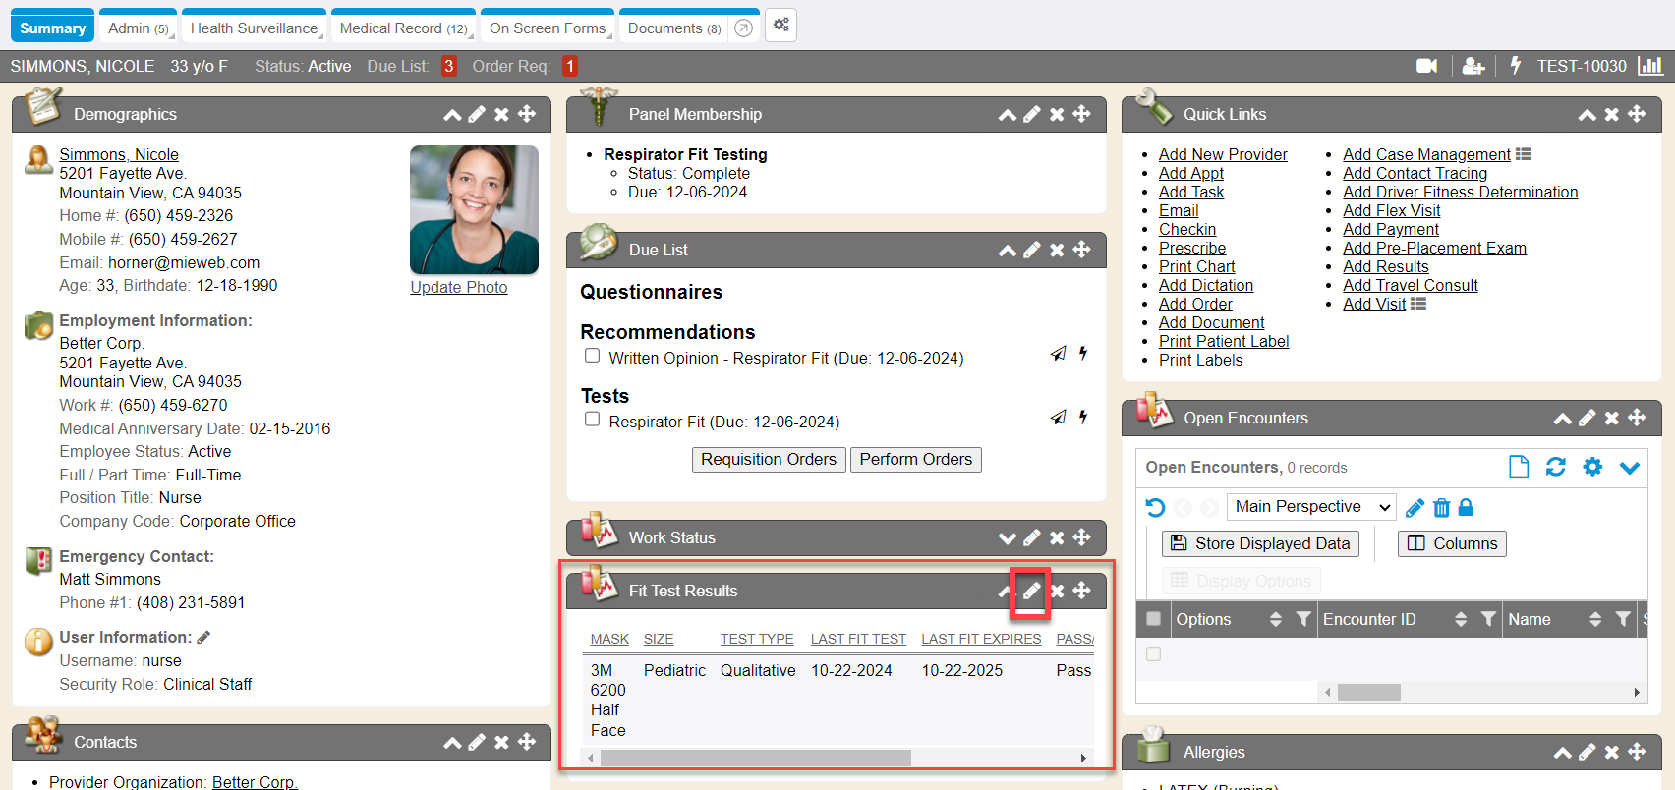1675x790 pixels.
Task: Toggle the select-all checkbox in encounters header
Action: [x=1154, y=619]
